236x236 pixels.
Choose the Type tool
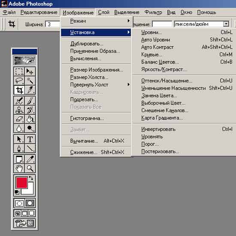(x=30, y=139)
